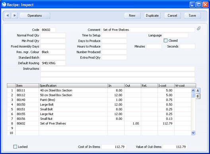Focus the Min Prod Qty field
The image size is (210, 154).
(x=53, y=41)
